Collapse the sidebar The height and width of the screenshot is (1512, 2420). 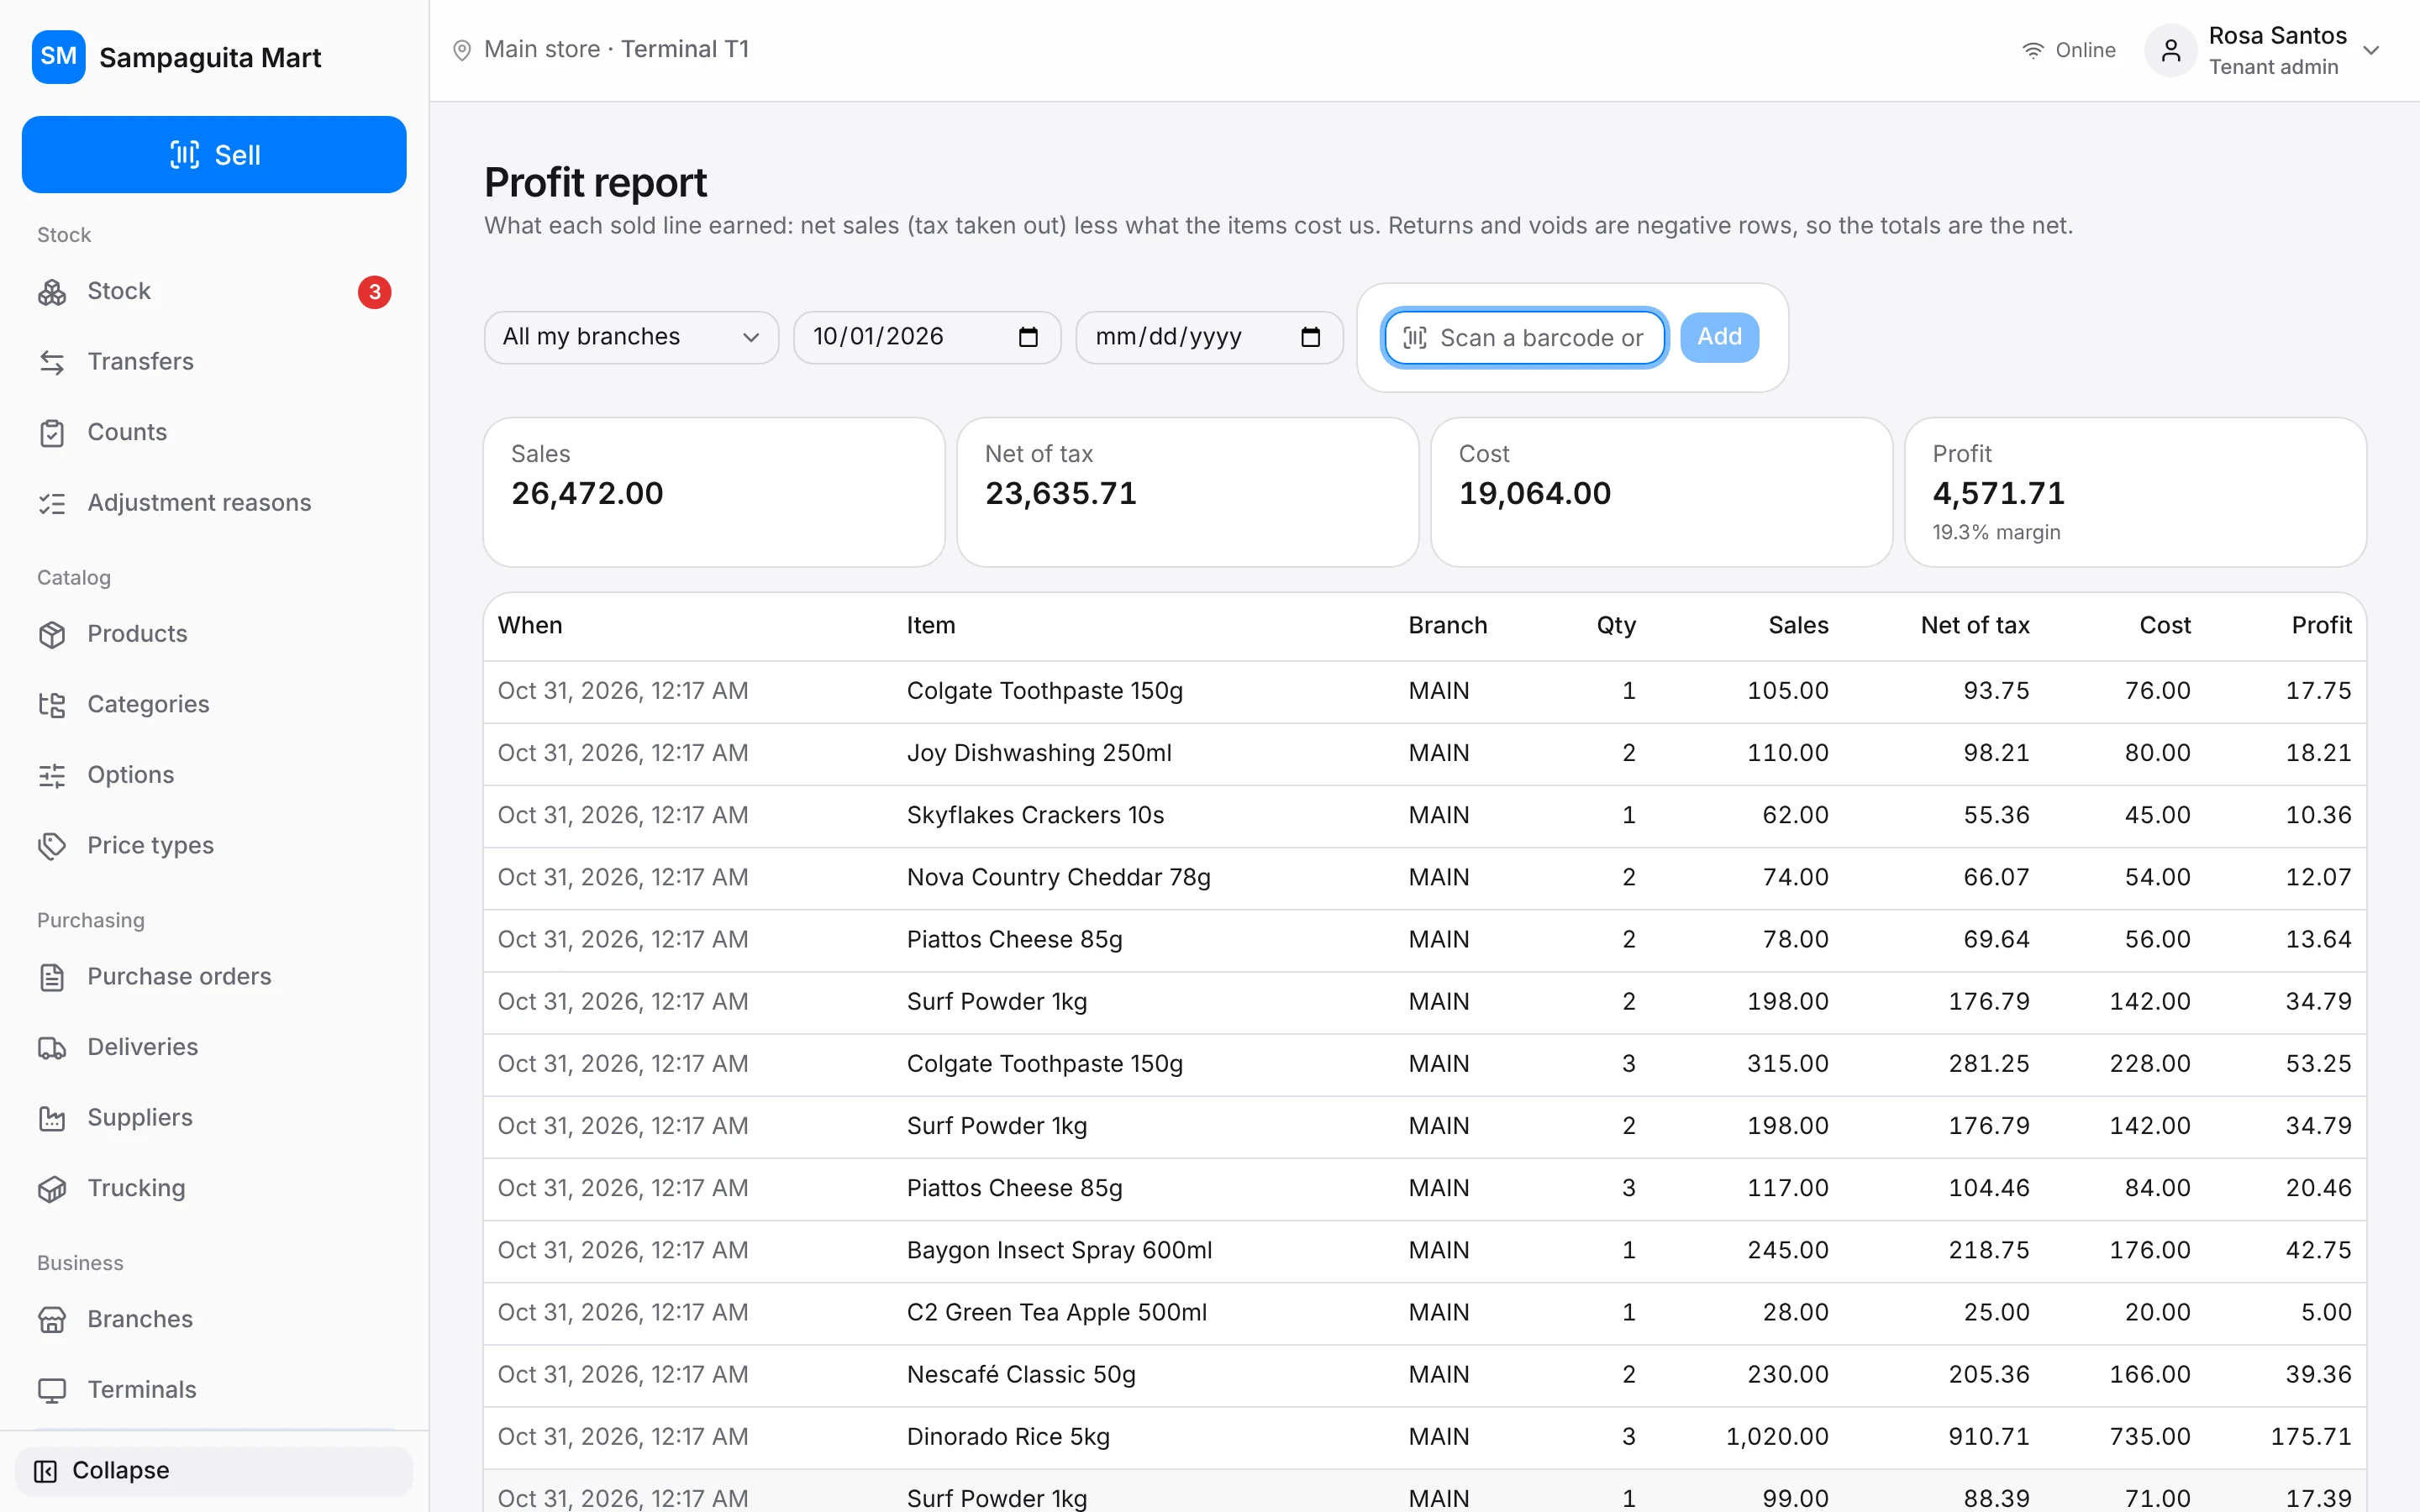(214, 1470)
